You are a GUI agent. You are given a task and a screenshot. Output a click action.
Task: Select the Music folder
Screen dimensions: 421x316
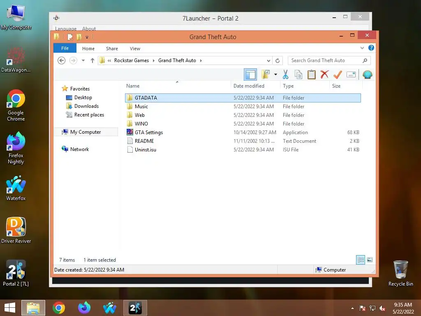[243, 107]
